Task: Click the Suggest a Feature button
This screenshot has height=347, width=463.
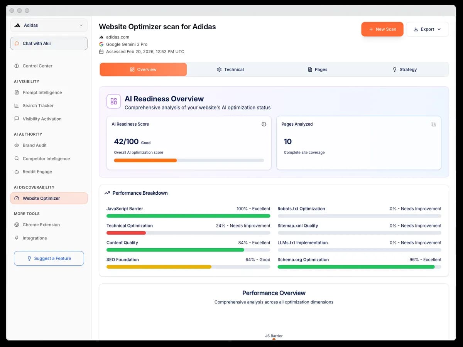Action: pyautogui.click(x=49, y=258)
